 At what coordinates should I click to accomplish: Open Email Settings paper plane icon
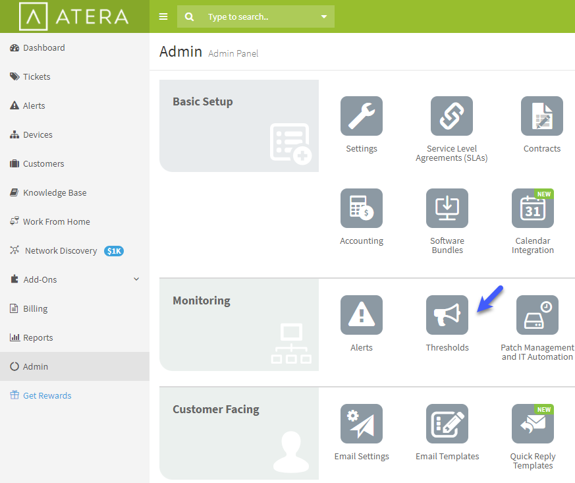(361, 424)
